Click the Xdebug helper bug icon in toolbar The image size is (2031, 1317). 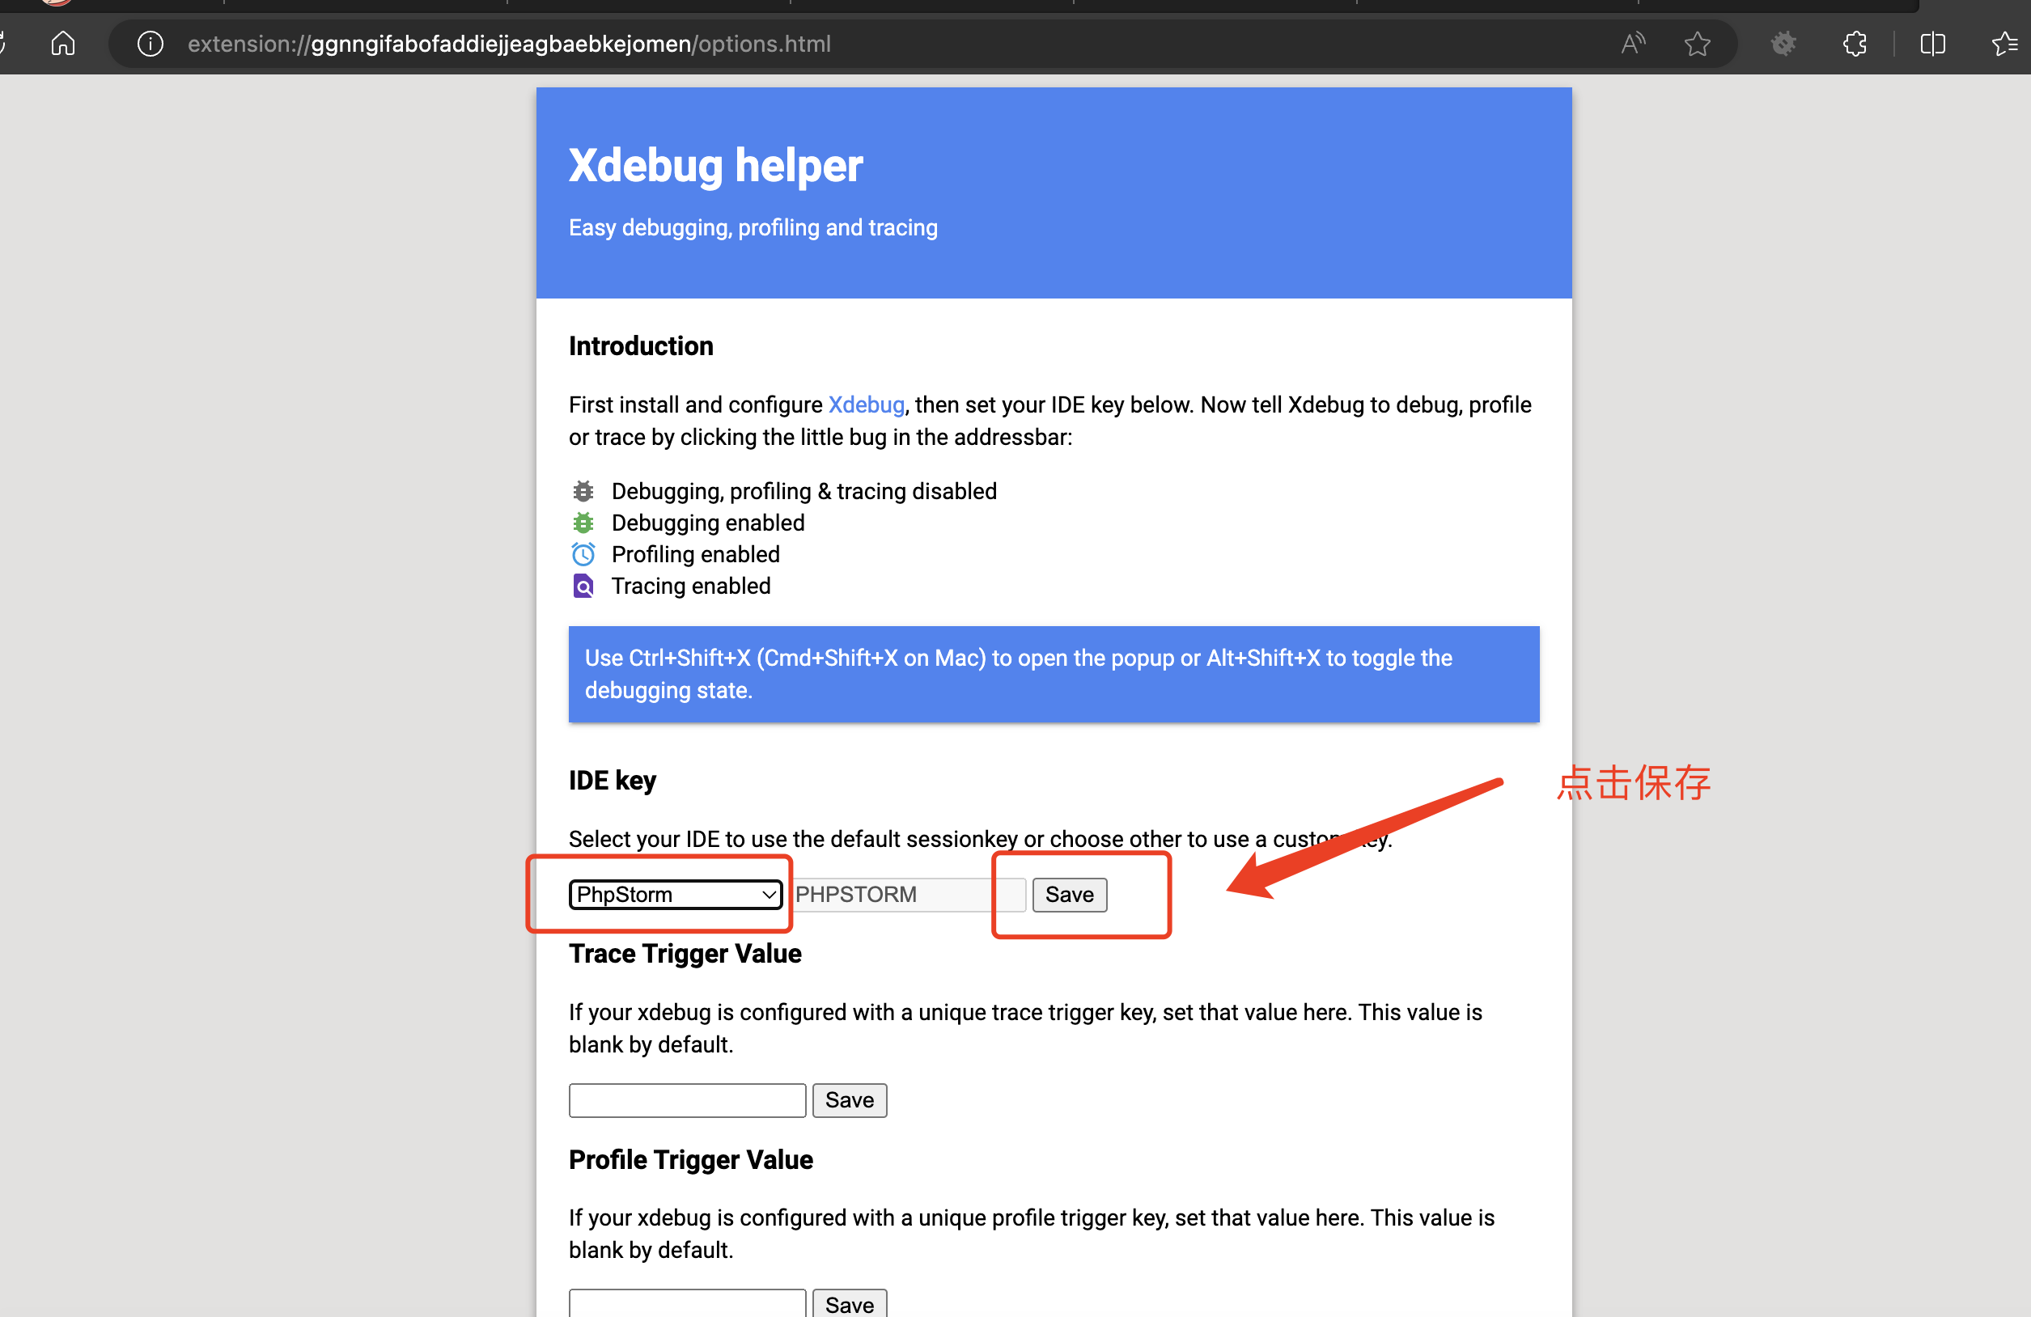point(1783,44)
